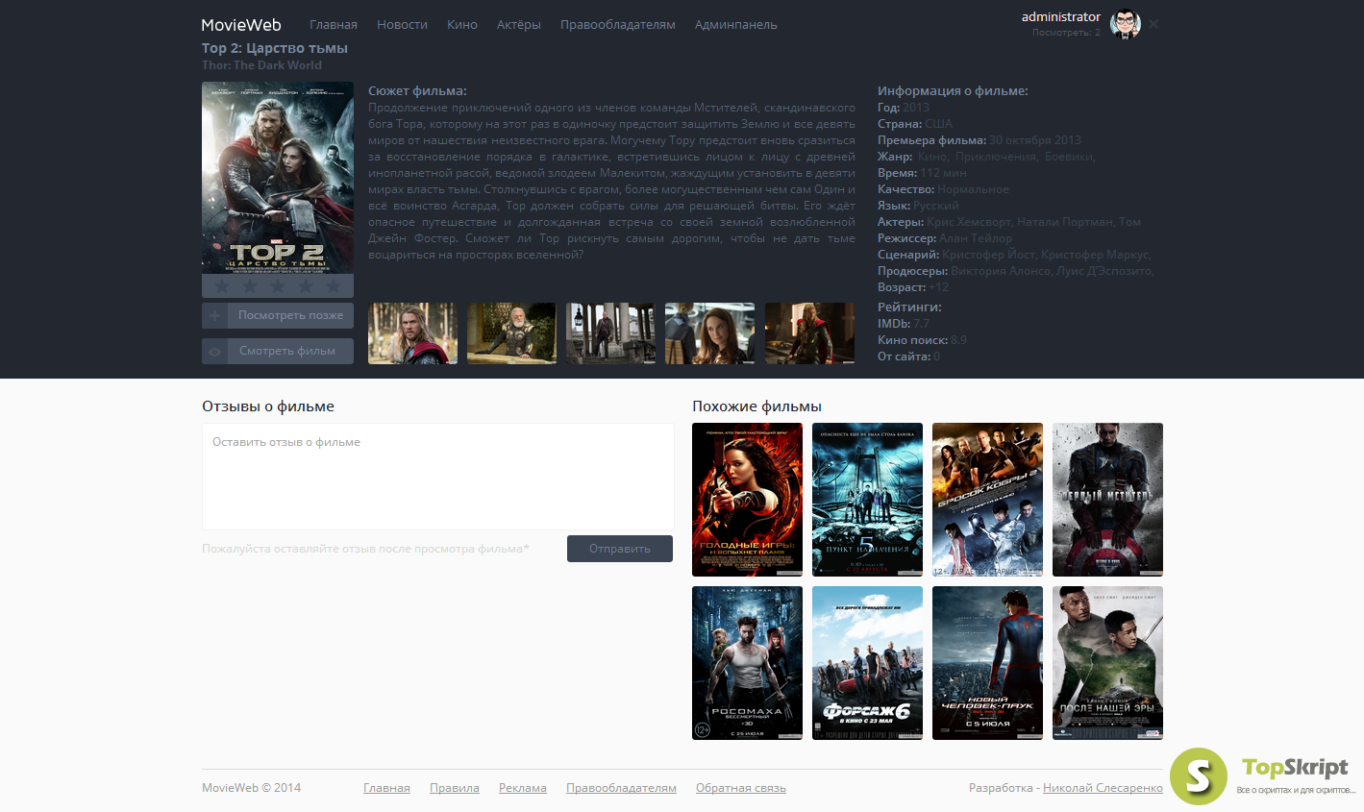Click the genre link Приключения
The image size is (1364, 812).
[x=997, y=157]
